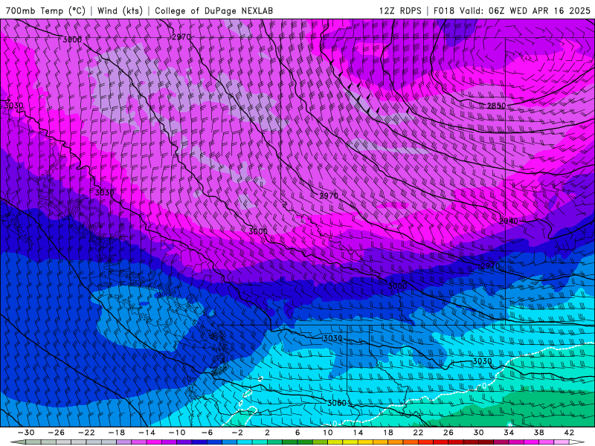The width and height of the screenshot is (595, 446).
Task: Click the 2850 height contour label
Action: (x=496, y=106)
